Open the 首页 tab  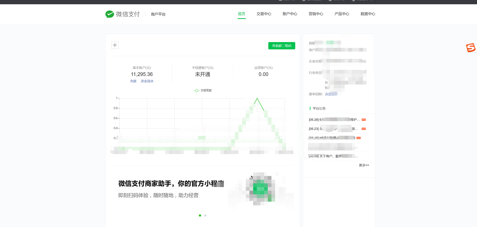[242, 14]
